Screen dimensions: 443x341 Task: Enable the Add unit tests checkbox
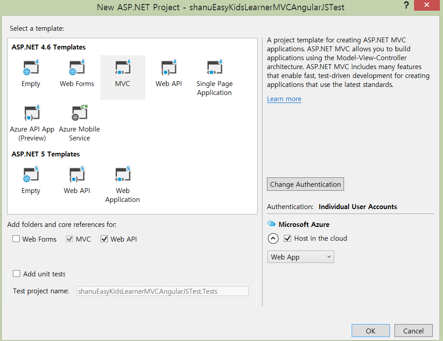pyautogui.click(x=16, y=274)
